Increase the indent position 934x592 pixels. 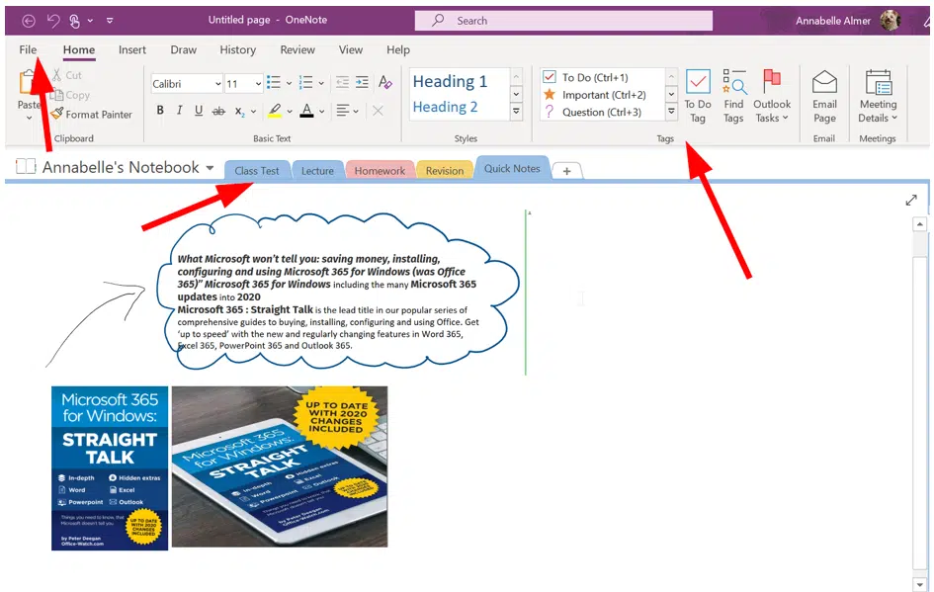click(362, 82)
